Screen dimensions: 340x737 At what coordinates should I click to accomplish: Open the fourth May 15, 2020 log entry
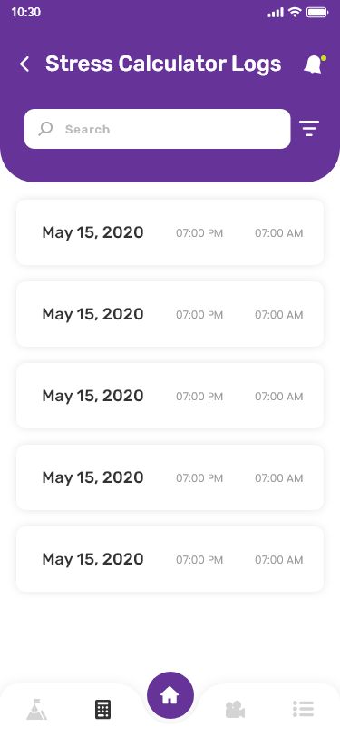tap(170, 477)
